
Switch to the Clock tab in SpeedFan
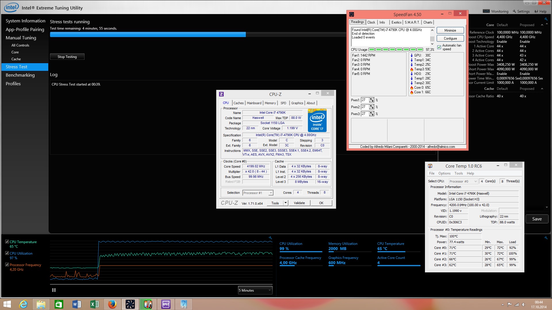point(371,22)
